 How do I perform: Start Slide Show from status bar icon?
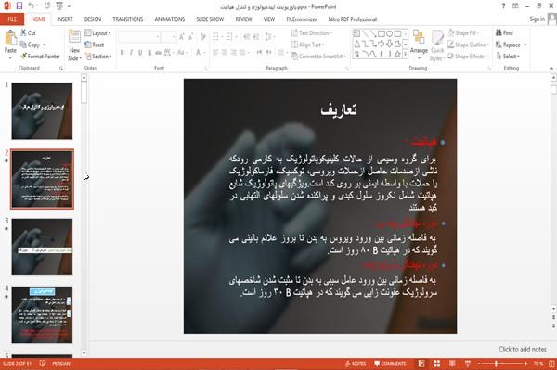(468, 364)
